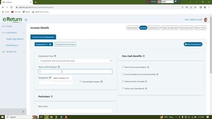The width and height of the screenshot is (212, 119).
Task: Click help icon next to Particulars
Action: coord(52,97)
